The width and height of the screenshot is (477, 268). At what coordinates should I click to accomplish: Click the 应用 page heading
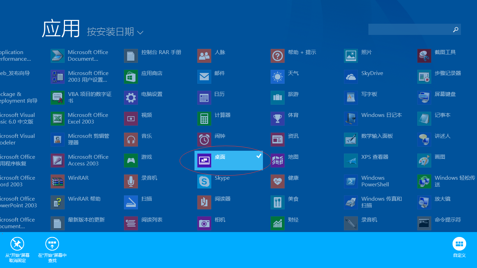61,29
